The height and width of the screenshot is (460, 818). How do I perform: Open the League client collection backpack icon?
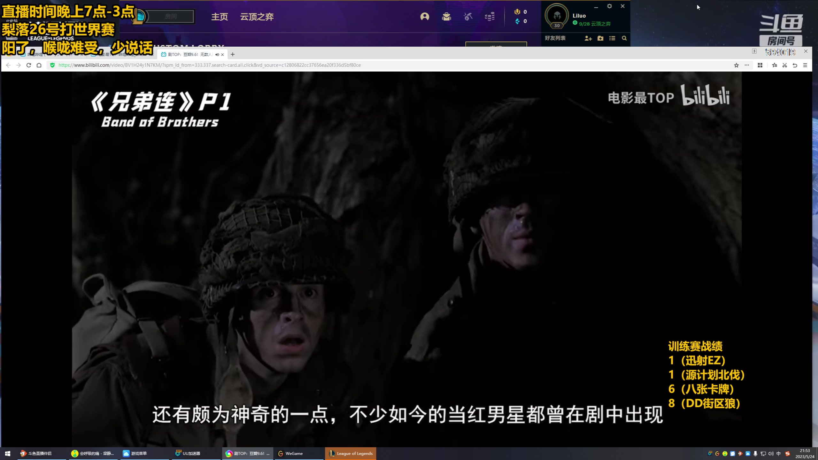[x=446, y=17]
